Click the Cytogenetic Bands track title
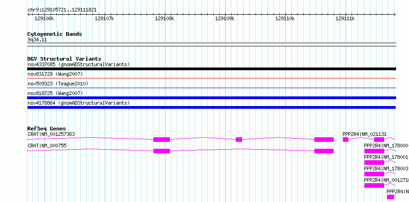The height and width of the screenshot is (202, 409). 55,34
